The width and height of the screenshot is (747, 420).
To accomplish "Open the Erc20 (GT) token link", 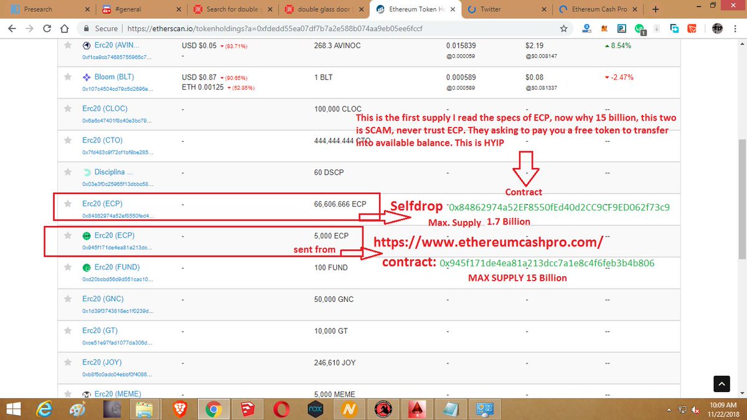I will (x=100, y=330).
